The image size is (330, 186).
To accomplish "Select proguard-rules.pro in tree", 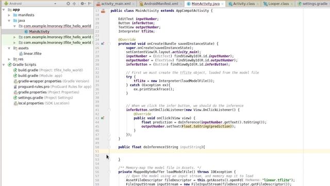I will coord(55,87).
